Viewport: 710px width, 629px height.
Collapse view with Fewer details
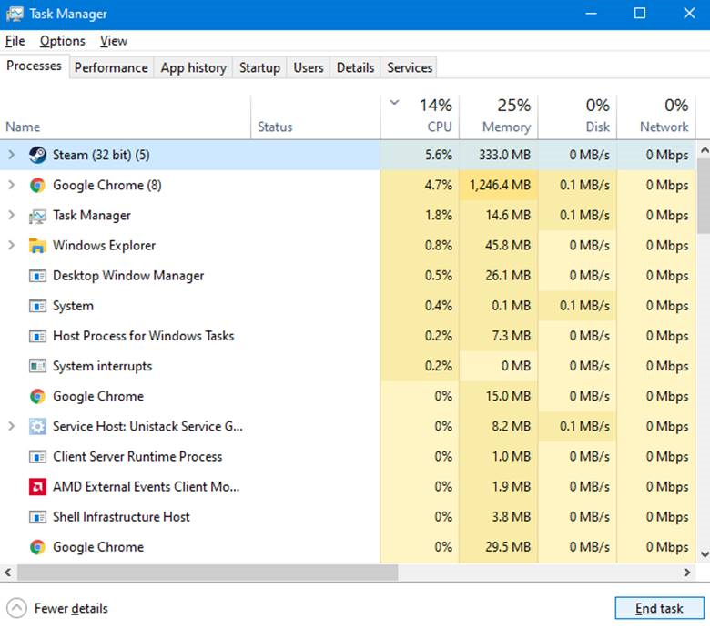point(57,608)
